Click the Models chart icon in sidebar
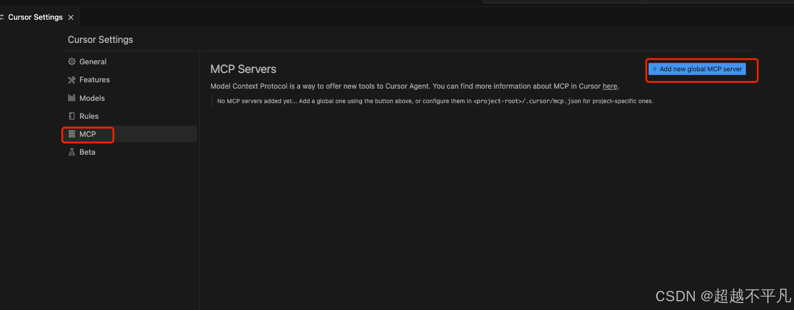The height and width of the screenshot is (310, 794). pos(72,98)
